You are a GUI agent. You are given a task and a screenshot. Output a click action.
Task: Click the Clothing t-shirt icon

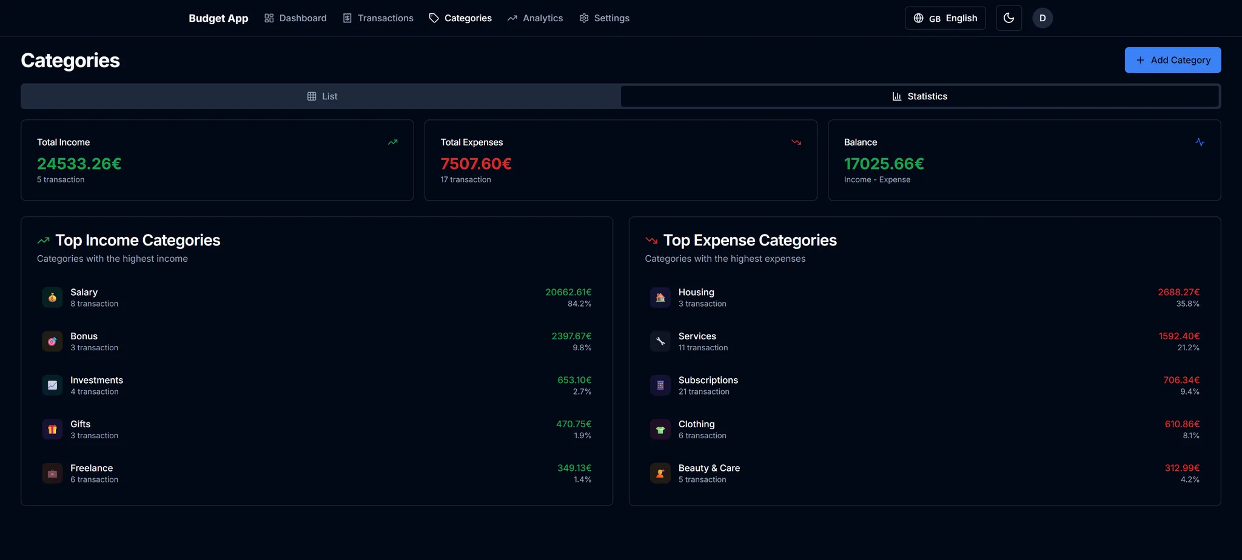tap(660, 429)
